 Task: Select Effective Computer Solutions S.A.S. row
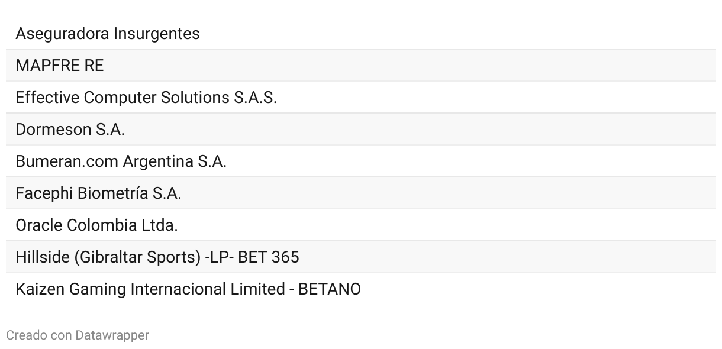click(x=361, y=97)
